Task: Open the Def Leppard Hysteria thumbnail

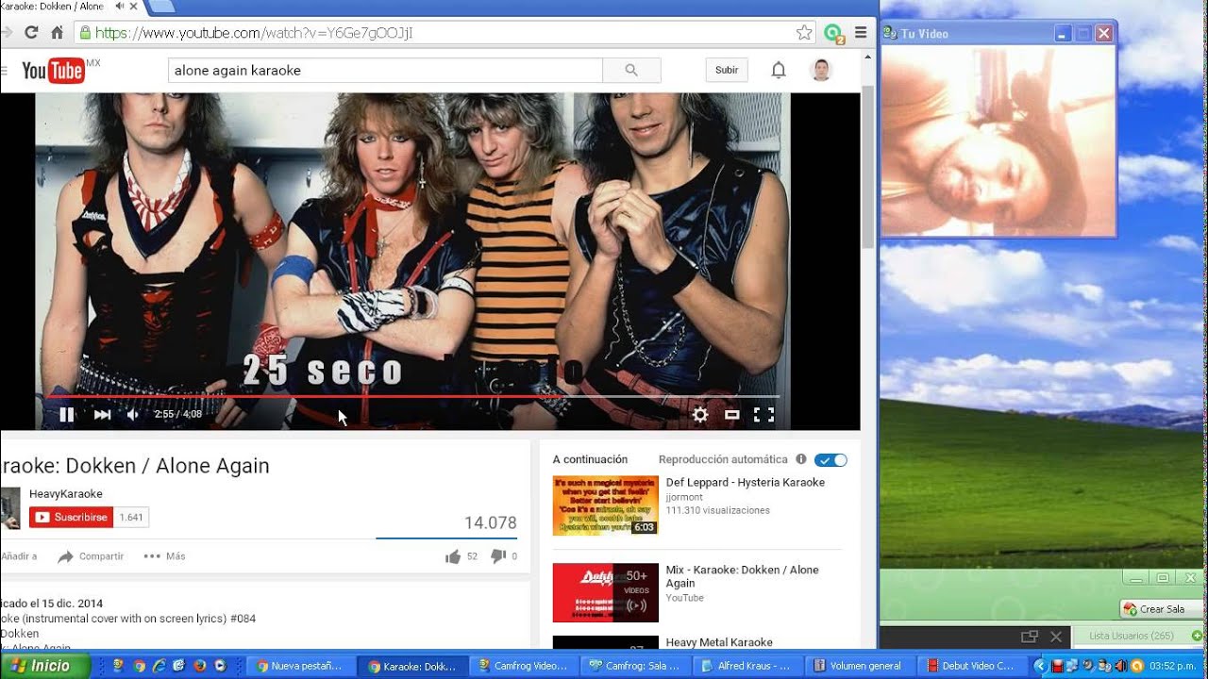Action: (605, 505)
